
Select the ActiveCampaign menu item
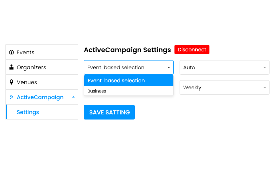(x=42, y=97)
